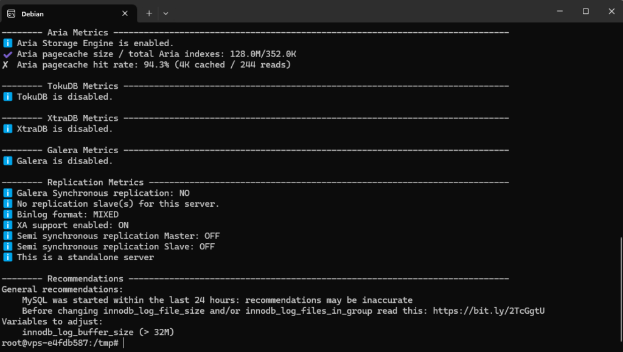Select the Debian tab

coord(61,13)
